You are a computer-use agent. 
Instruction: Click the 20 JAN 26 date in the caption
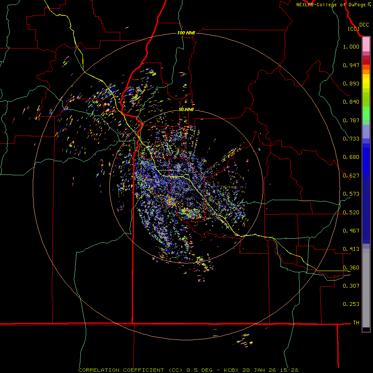(x=259, y=370)
